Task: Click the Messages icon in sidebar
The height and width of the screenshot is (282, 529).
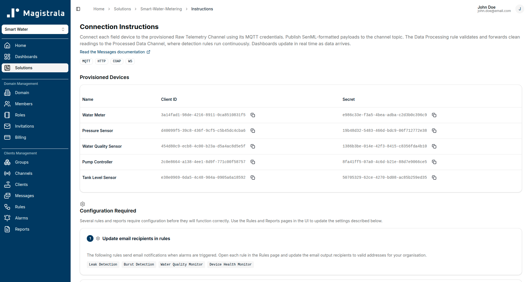Action: pos(7,195)
